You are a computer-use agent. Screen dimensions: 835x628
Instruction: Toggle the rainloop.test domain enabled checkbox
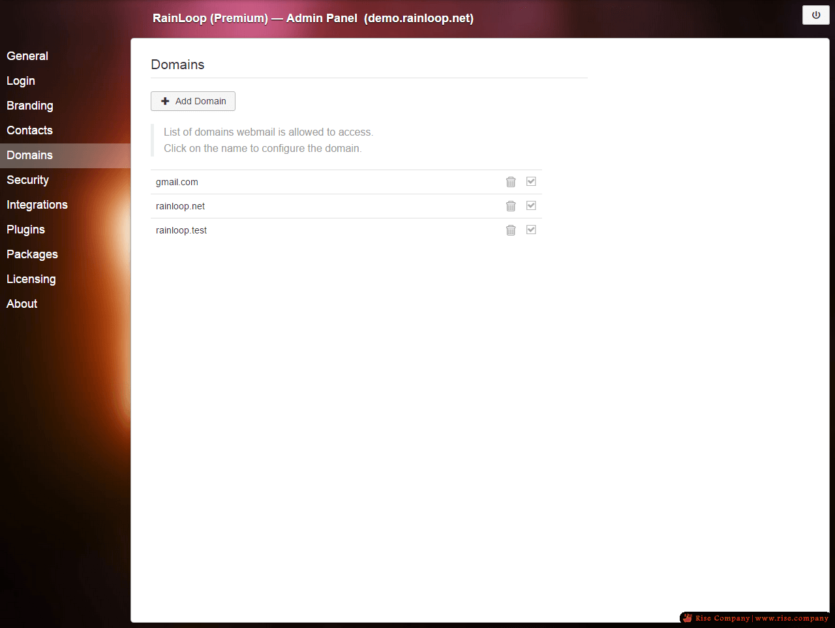[531, 230]
